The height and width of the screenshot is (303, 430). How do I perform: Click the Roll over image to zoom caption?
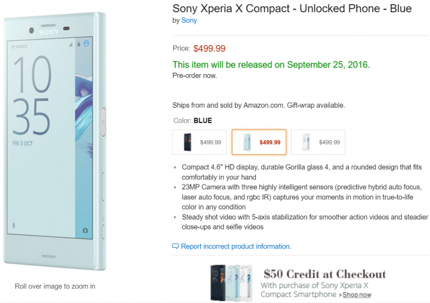(55, 286)
